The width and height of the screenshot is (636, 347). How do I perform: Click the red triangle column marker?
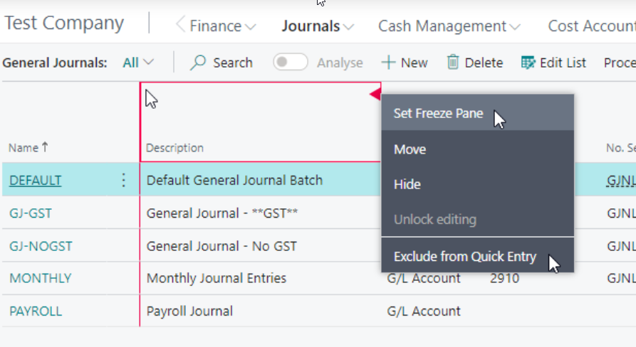point(375,95)
